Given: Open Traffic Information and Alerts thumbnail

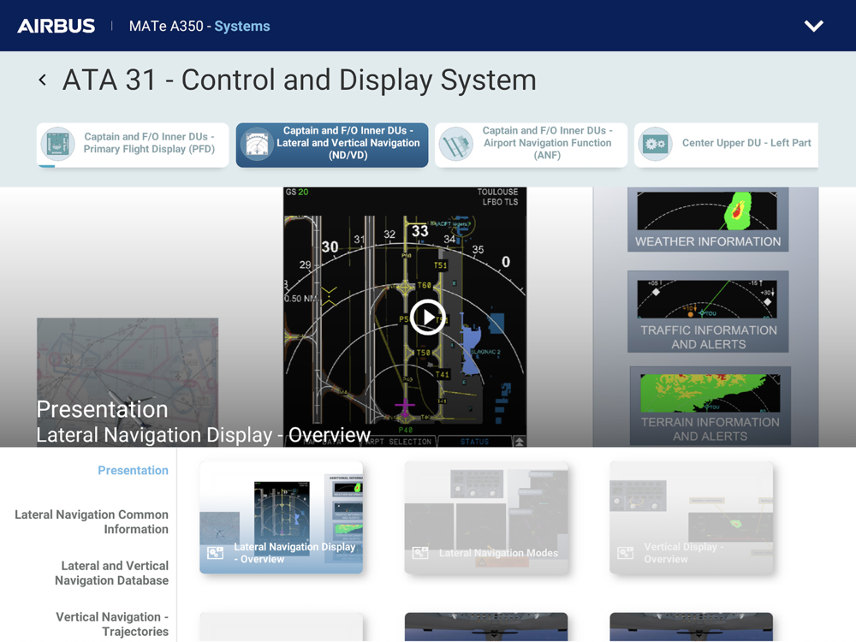Looking at the screenshot, I should tap(708, 312).
